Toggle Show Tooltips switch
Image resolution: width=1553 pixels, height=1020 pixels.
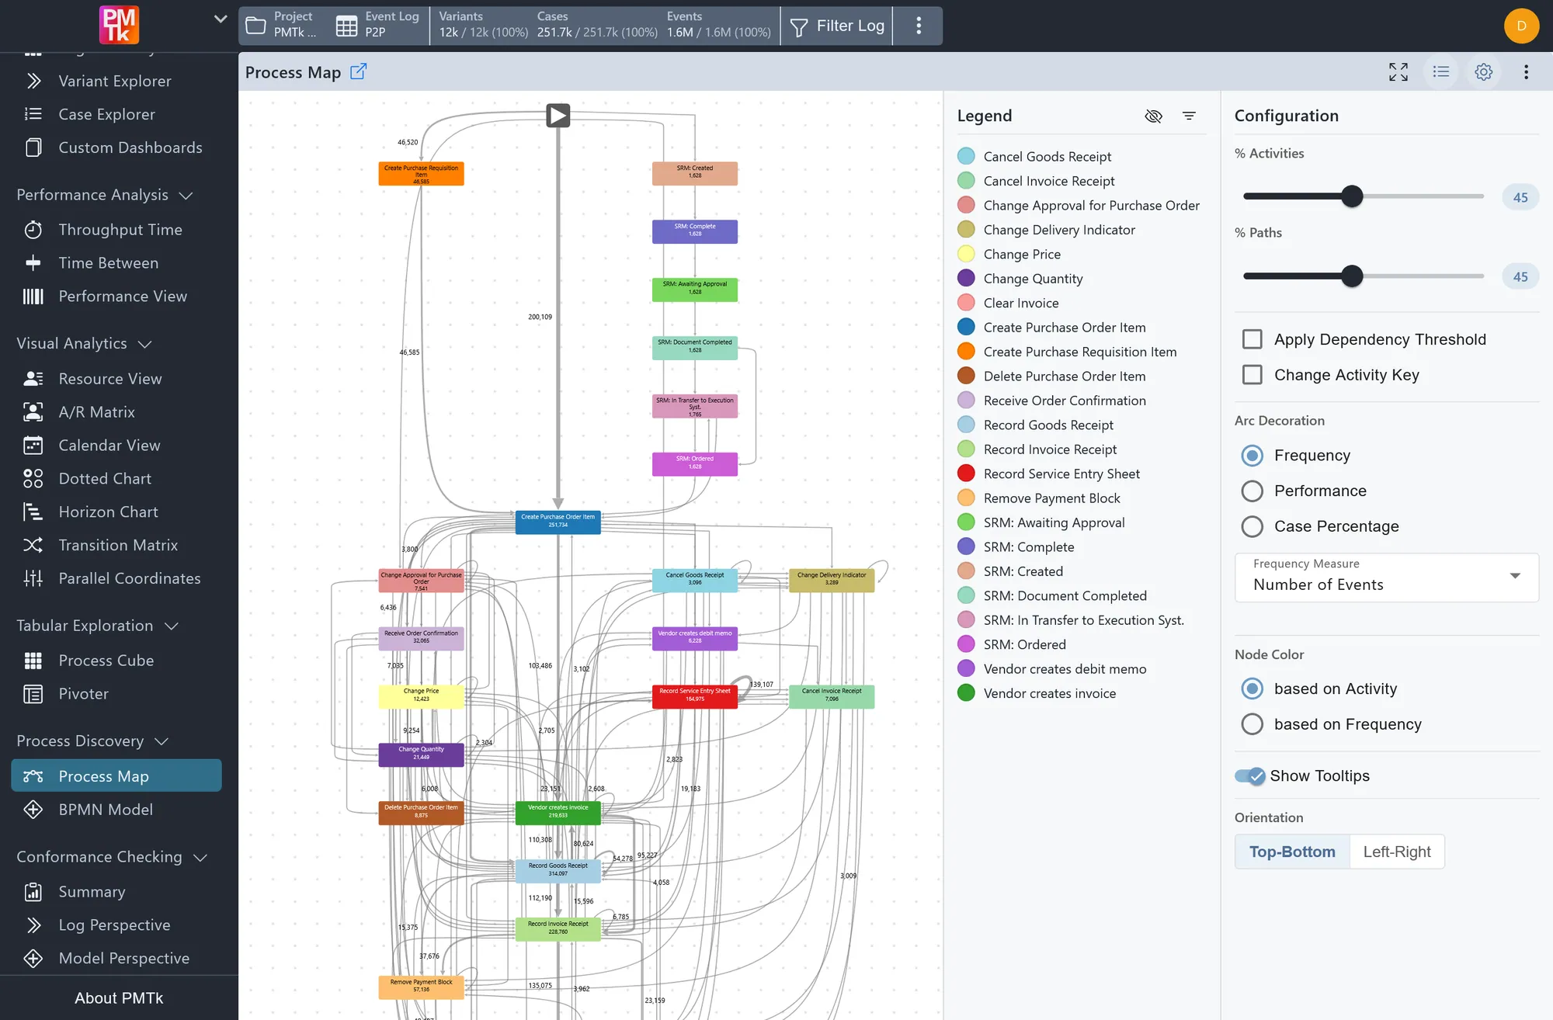click(x=1250, y=776)
